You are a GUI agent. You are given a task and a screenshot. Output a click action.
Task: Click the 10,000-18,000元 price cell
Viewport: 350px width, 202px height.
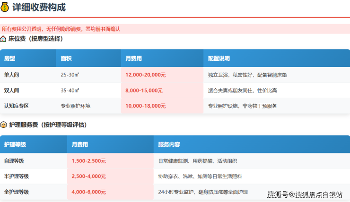tap(146, 106)
